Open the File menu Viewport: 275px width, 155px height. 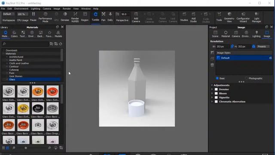(3, 9)
